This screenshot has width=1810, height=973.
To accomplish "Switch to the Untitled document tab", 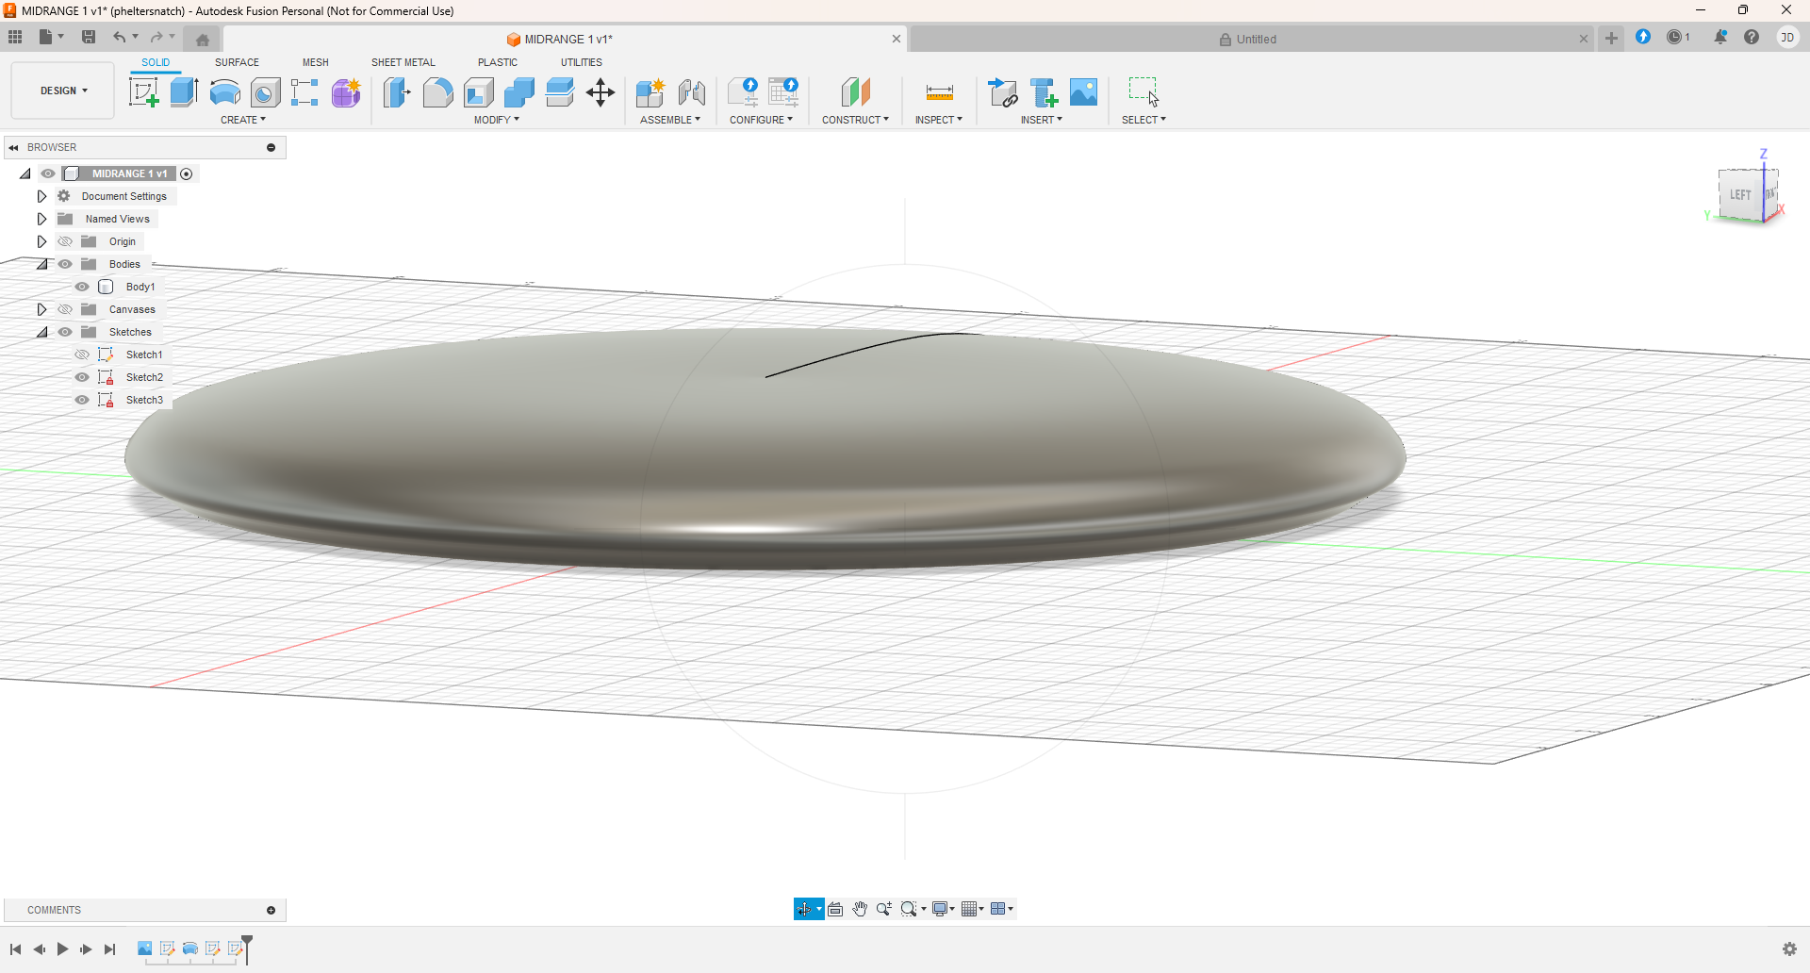I will (x=1247, y=39).
